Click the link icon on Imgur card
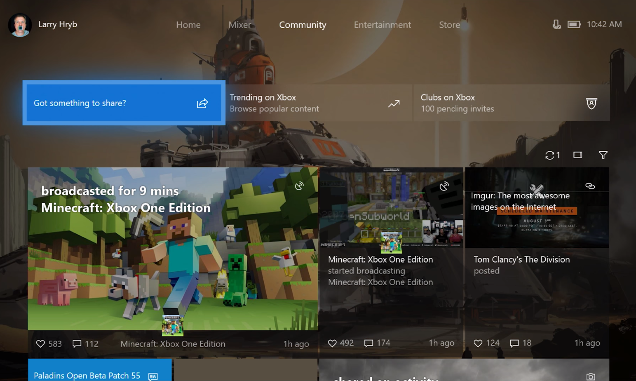636x381 pixels. [590, 186]
